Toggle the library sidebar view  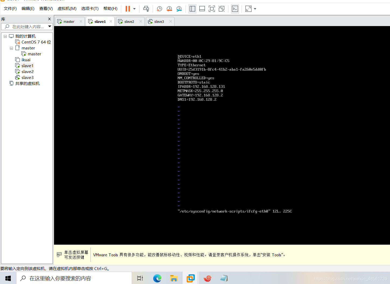[x=192, y=9]
